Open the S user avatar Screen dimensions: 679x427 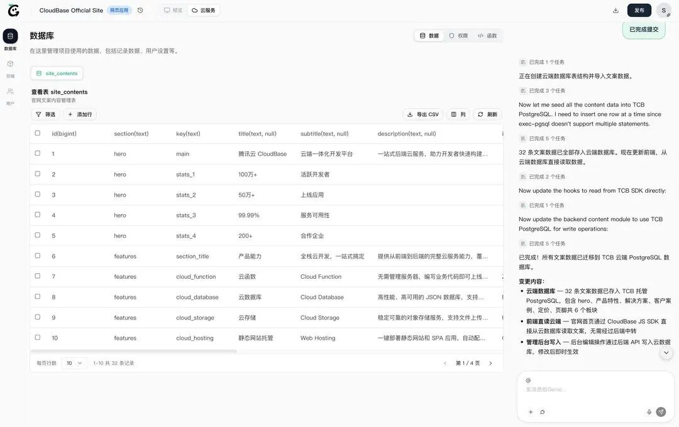pos(663,11)
